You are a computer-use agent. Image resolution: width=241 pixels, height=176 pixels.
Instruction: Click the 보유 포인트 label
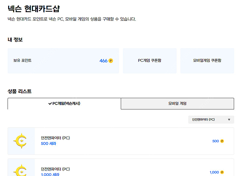(22, 60)
